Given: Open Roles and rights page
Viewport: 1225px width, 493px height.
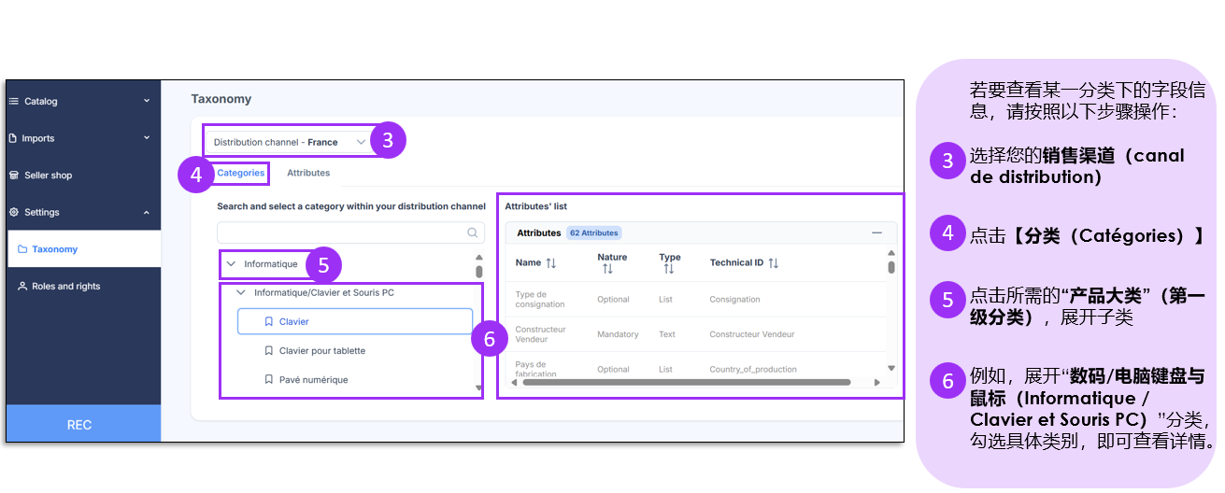Looking at the screenshot, I should (65, 287).
